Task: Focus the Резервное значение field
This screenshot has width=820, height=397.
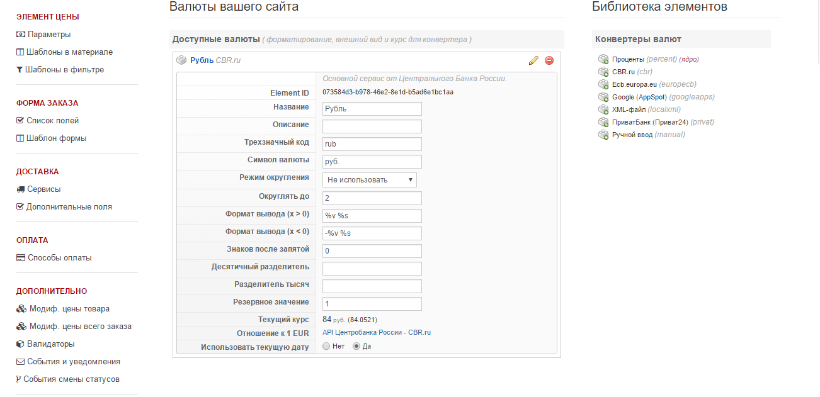Action: pos(372,304)
